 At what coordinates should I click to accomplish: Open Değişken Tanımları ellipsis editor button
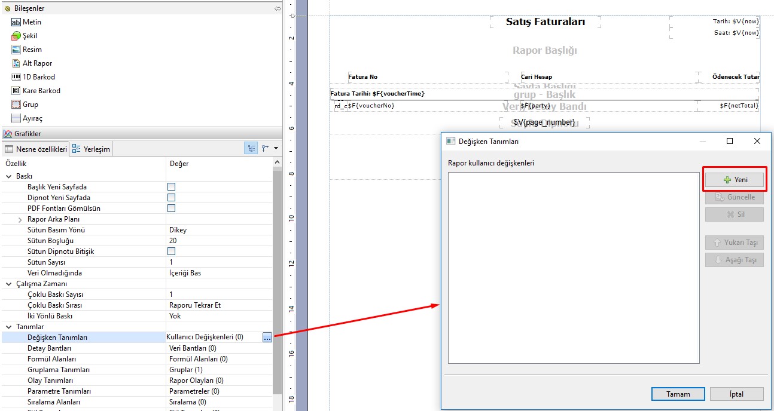tap(267, 338)
